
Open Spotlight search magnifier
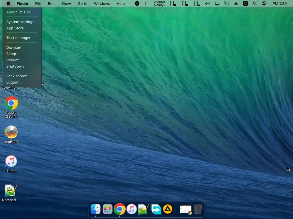255,3
